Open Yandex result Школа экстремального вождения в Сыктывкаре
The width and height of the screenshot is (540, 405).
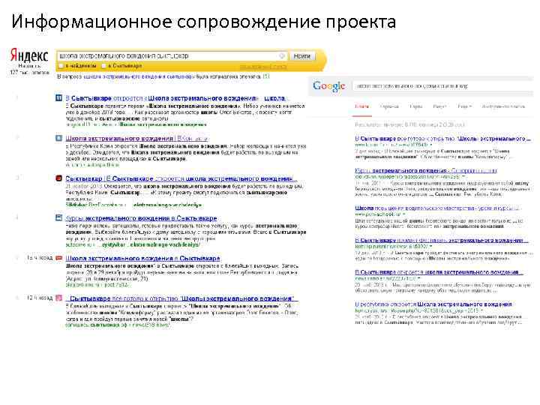pos(142,258)
